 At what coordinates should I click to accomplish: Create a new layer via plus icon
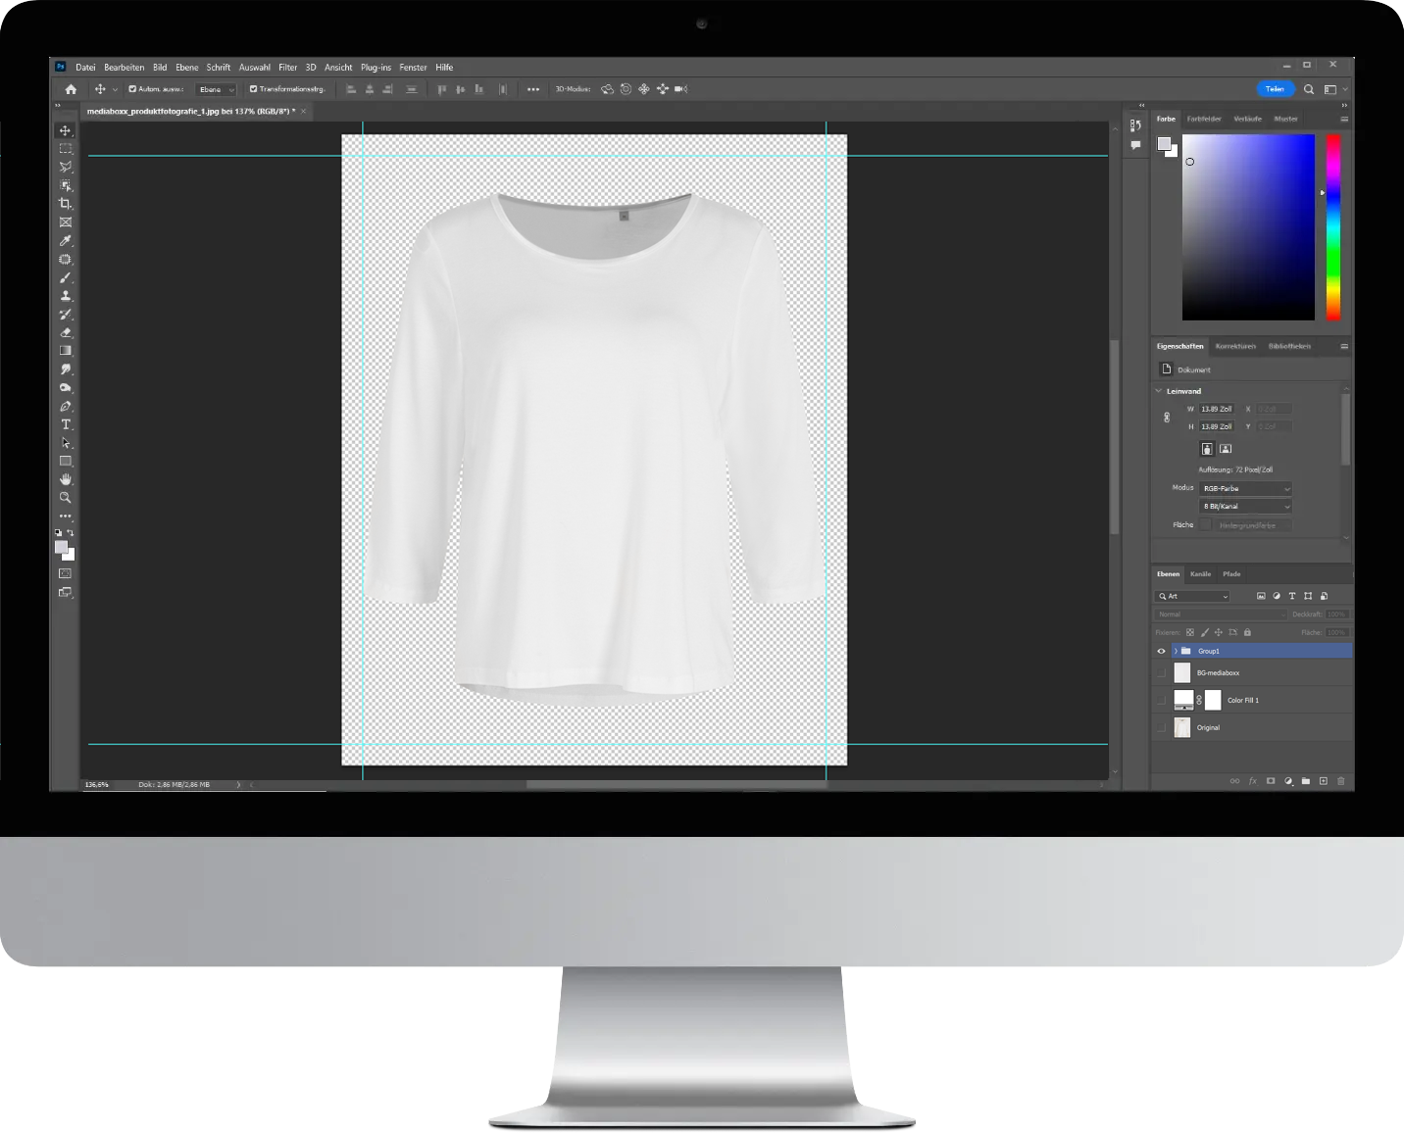tap(1323, 781)
